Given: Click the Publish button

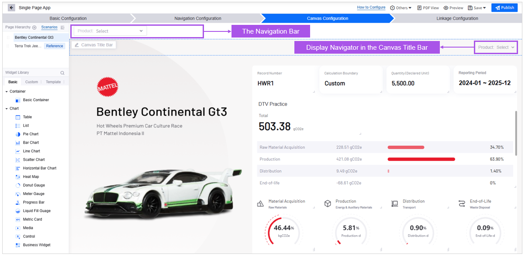Looking at the screenshot, I should click(x=504, y=8).
